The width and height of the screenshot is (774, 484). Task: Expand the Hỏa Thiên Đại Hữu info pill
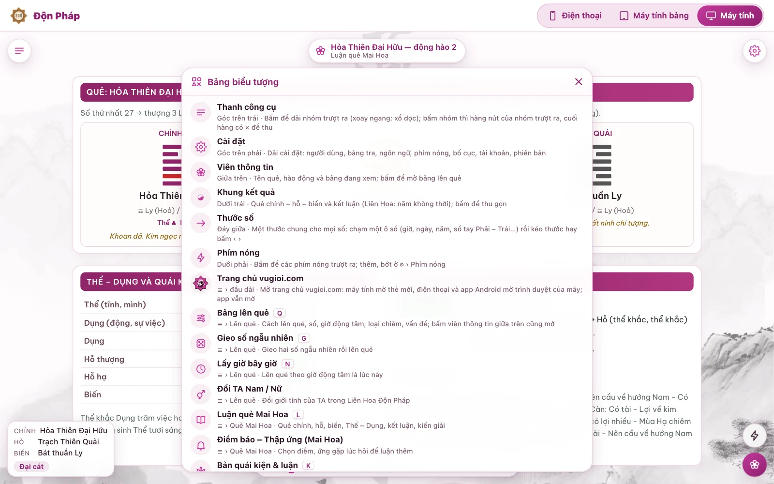click(387, 51)
